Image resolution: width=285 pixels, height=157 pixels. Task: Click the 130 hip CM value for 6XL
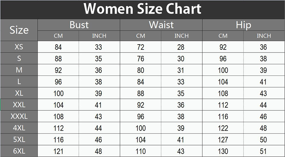coord(223,151)
